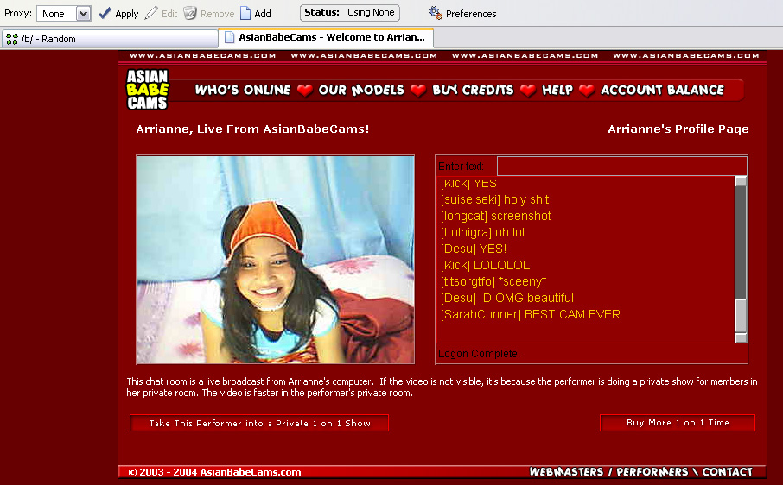Click the Status: Using None button
The height and width of the screenshot is (485, 783).
tap(349, 12)
